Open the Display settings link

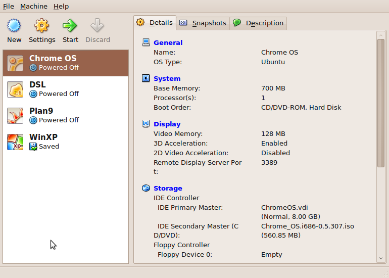(167, 124)
